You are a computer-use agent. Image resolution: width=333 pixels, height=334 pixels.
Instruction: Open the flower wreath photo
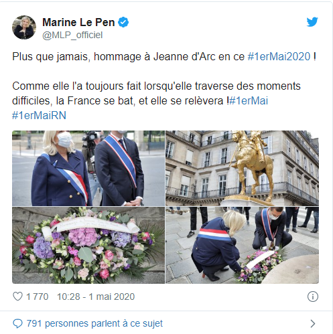pos(88,245)
